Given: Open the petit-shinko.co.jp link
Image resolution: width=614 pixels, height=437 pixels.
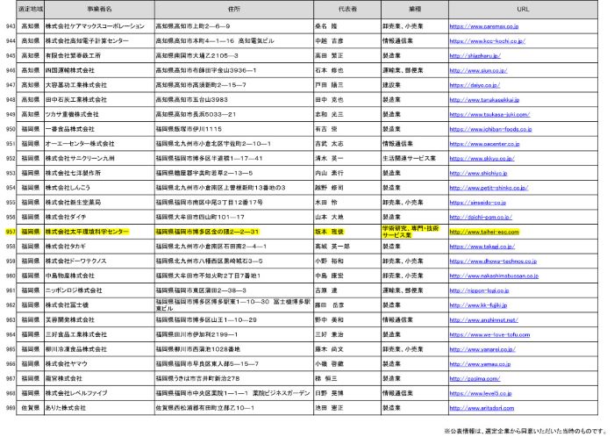Looking at the screenshot, I should click(x=489, y=188).
